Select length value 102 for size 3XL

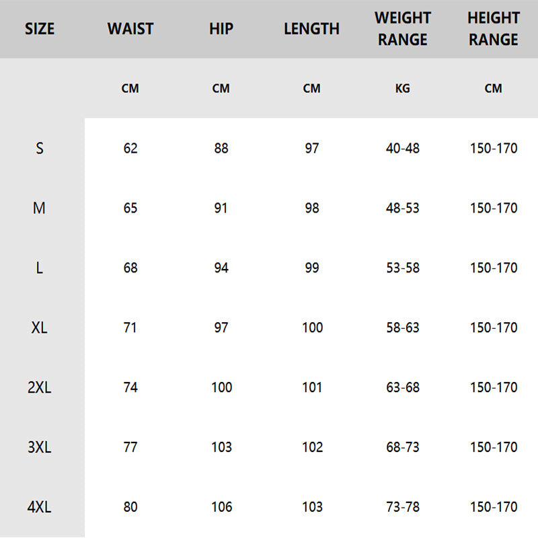pyautogui.click(x=312, y=447)
